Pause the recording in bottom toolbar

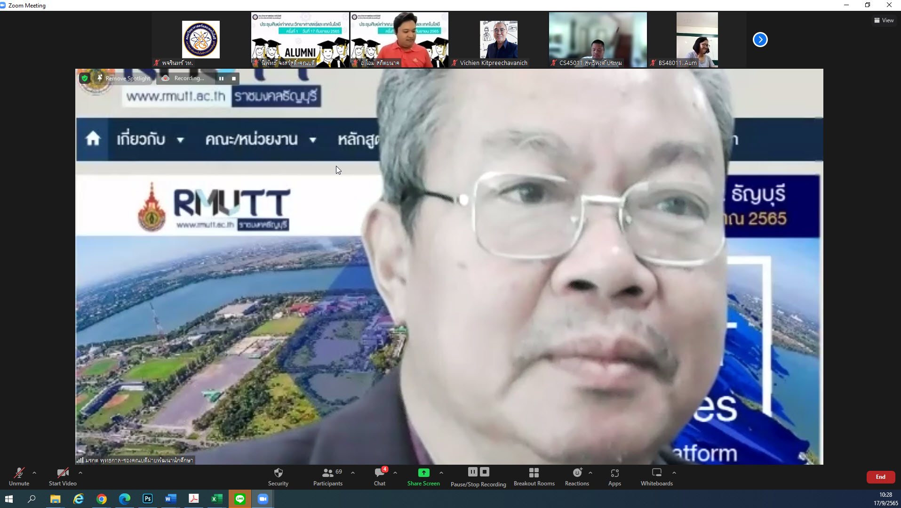473,472
